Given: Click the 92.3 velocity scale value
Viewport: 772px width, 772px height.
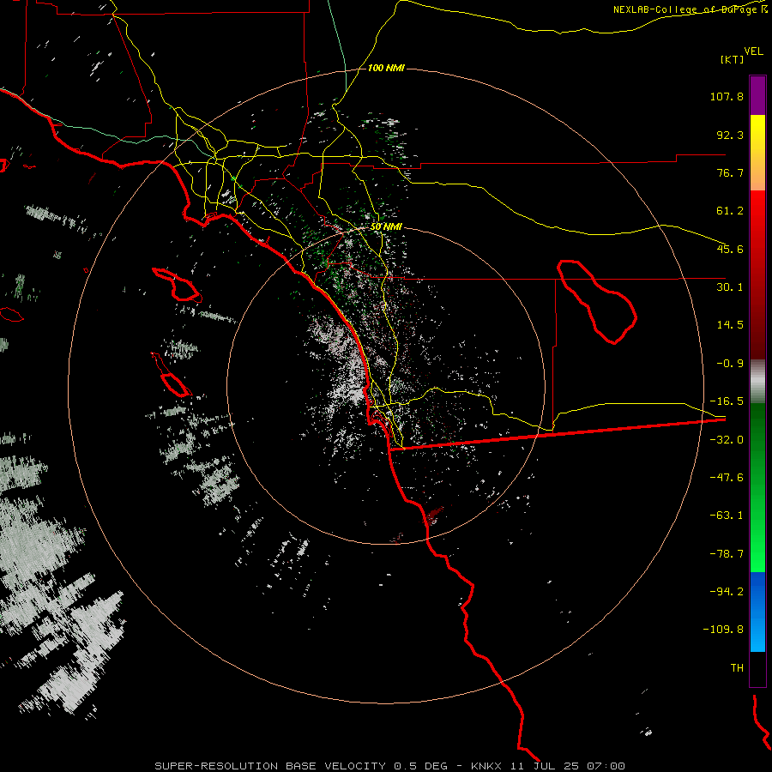Looking at the screenshot, I should (730, 135).
